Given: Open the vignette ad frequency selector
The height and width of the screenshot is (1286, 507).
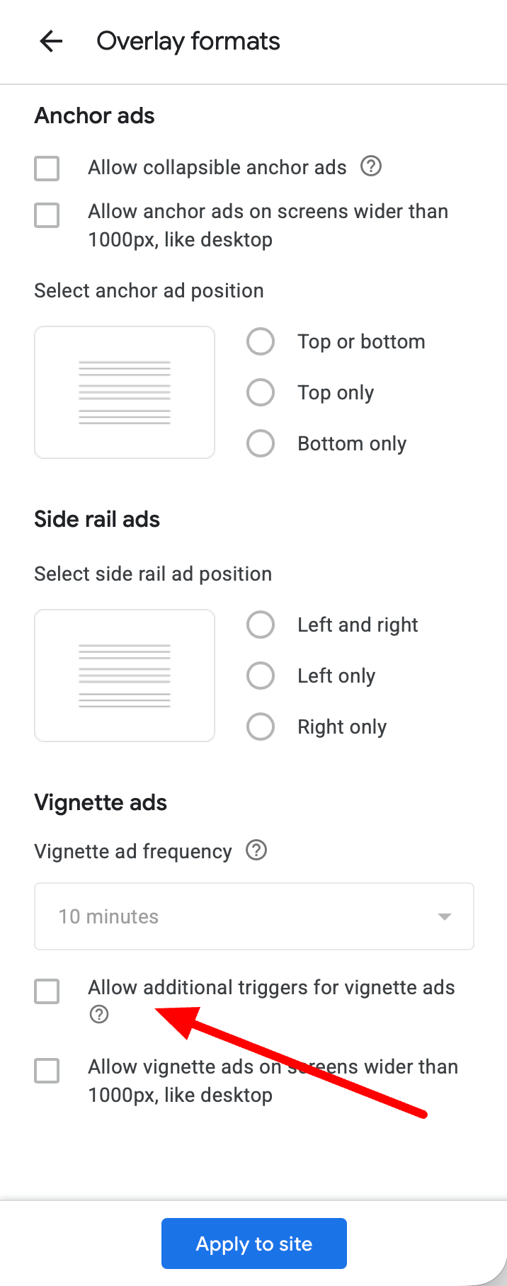Looking at the screenshot, I should (254, 916).
